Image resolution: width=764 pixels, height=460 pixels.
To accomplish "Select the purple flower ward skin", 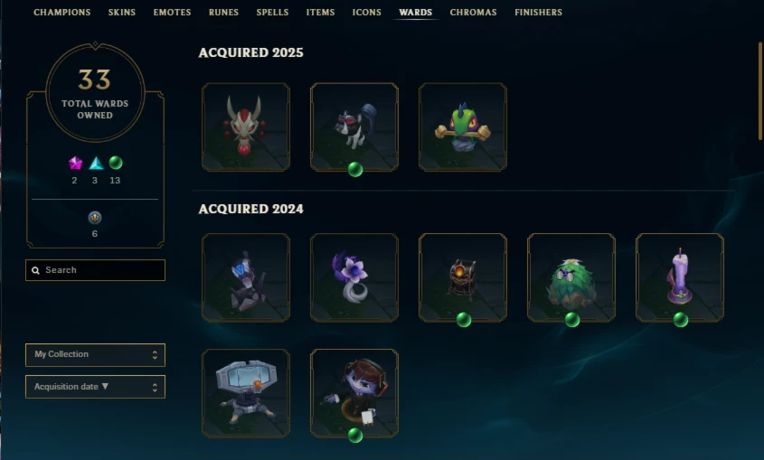I will tap(354, 277).
